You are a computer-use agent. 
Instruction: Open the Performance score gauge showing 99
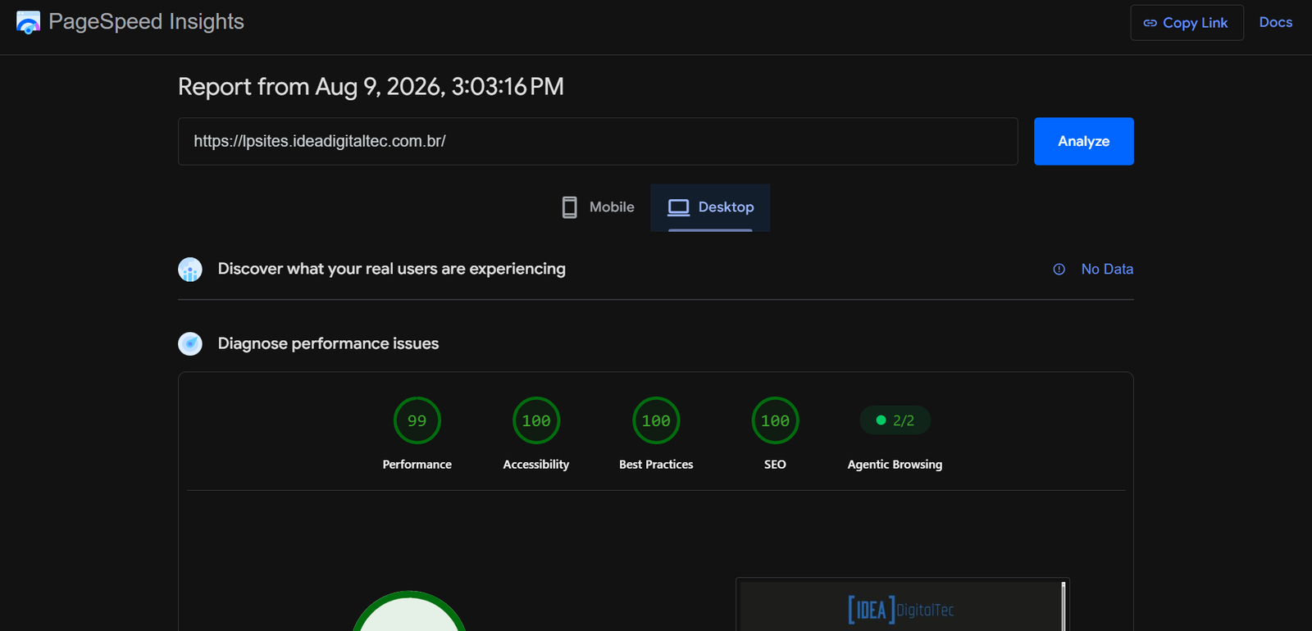coord(417,420)
